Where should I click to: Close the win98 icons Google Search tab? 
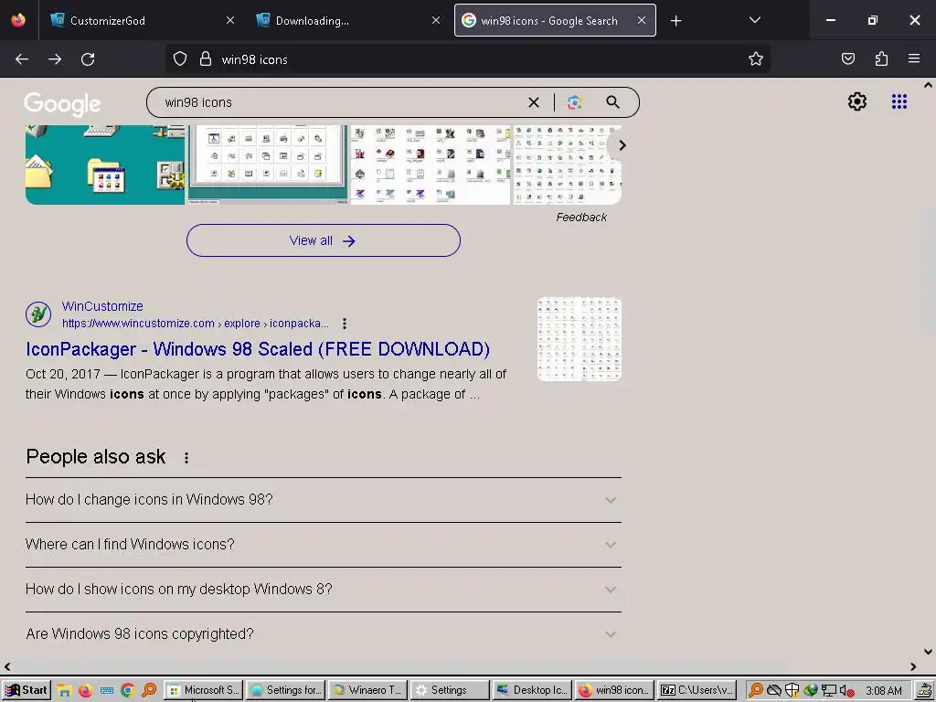(641, 20)
